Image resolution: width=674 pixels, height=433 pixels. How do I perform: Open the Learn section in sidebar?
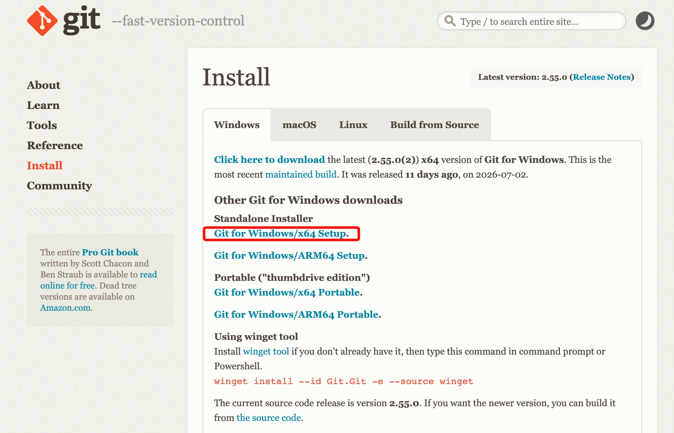(x=43, y=105)
